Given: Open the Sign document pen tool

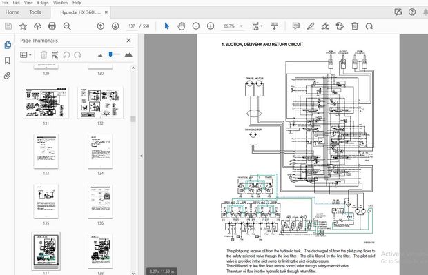Looking at the screenshot, I should pyautogui.click(x=325, y=26).
